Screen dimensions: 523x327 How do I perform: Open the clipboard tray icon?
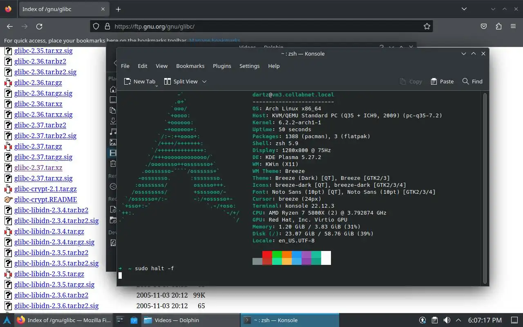435,320
